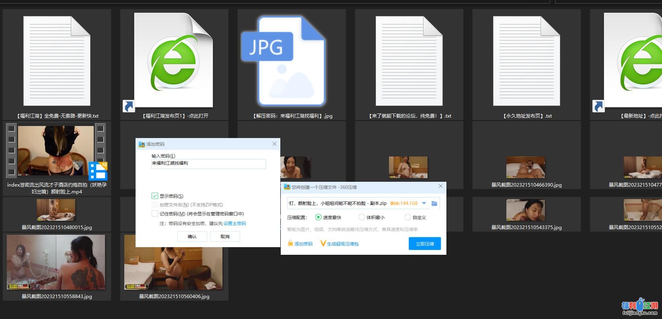Select the 速度最快 radio option

pos(318,217)
